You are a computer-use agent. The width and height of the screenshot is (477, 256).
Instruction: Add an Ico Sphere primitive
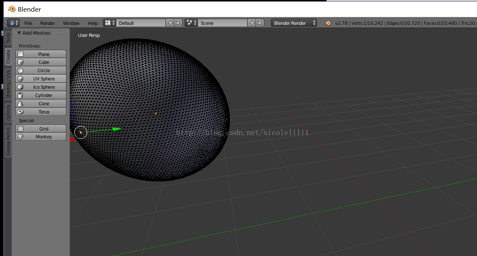pos(41,87)
